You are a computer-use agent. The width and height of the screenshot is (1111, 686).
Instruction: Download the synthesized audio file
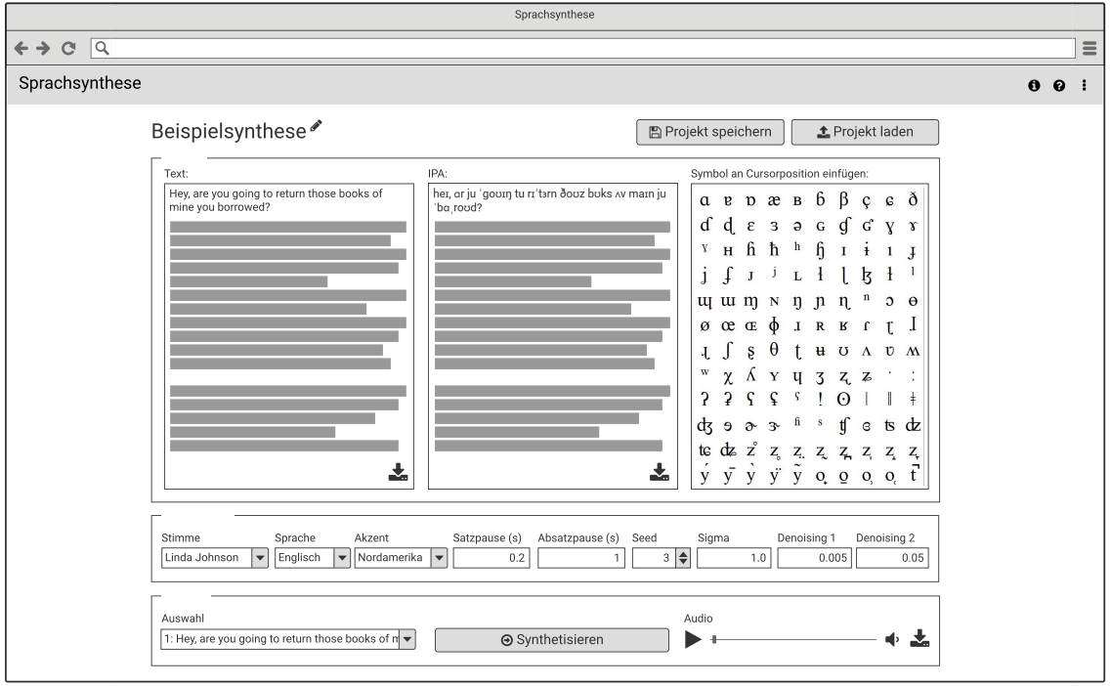(x=919, y=639)
